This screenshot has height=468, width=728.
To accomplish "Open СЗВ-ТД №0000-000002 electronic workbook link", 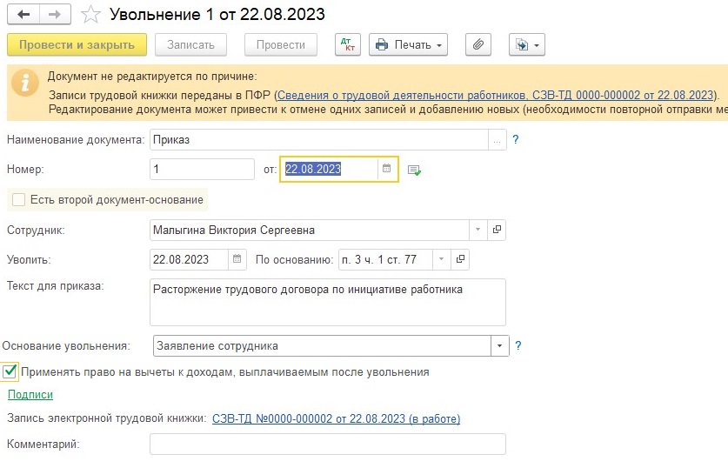I will pos(336,418).
